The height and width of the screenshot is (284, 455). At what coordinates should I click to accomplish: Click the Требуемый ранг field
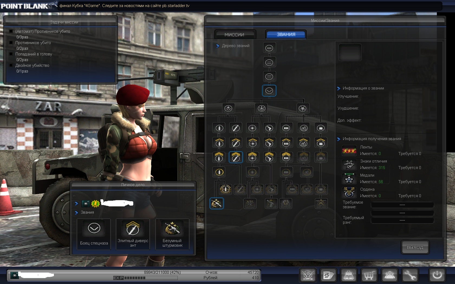tap(402, 220)
